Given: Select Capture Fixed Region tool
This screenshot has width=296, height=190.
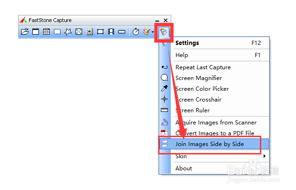Looking at the screenshot, I should point(100,32).
